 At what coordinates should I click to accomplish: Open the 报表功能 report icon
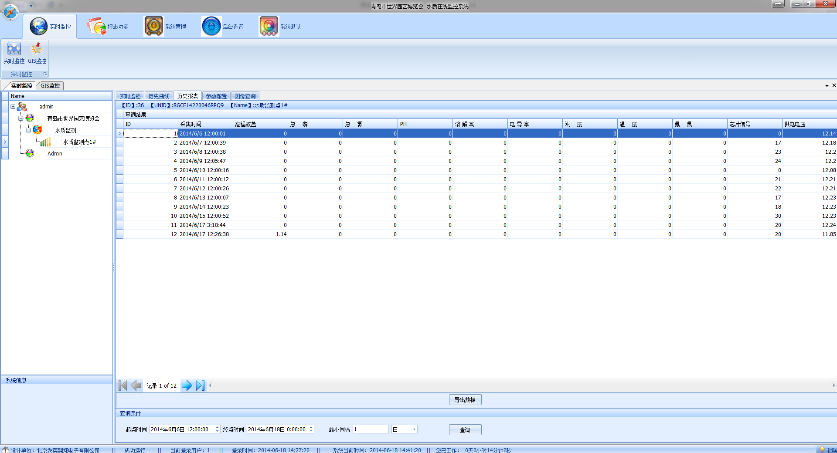point(108,27)
